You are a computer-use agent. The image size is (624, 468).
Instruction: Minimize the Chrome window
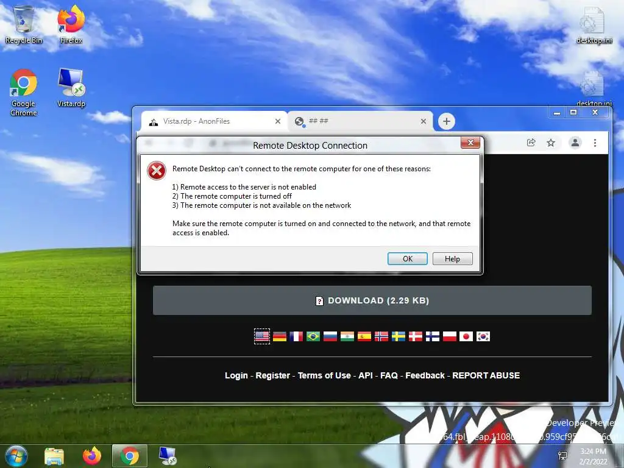tap(557, 113)
